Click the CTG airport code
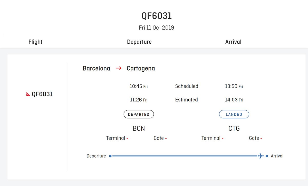 point(234,129)
